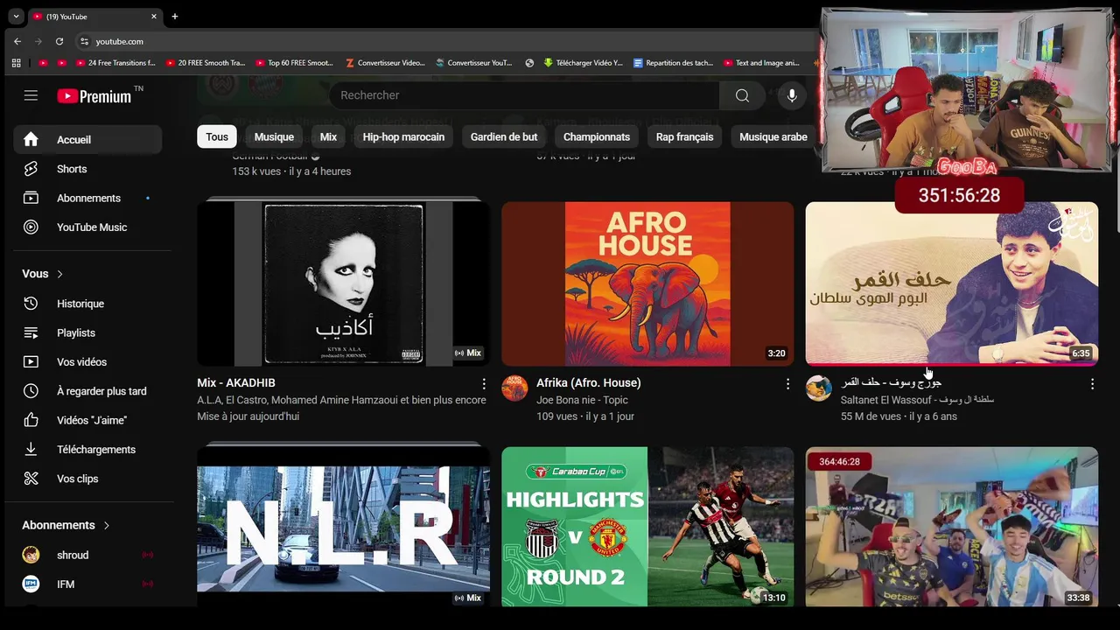Screen dimensions: 1120x630
Task: Open Shorts in the sidebar
Action: pos(87,169)
